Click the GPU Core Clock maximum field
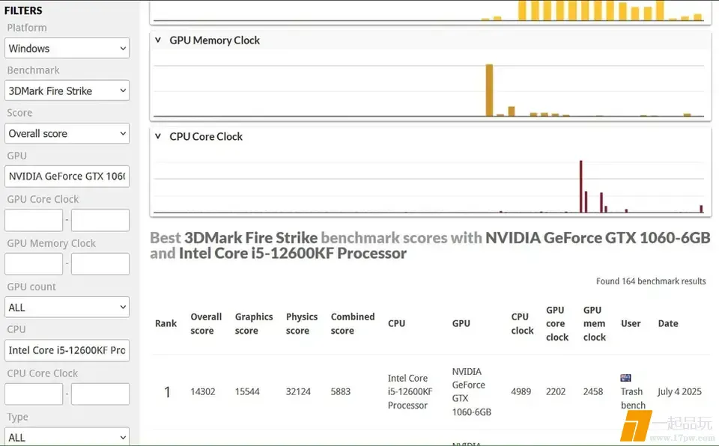 (100, 220)
